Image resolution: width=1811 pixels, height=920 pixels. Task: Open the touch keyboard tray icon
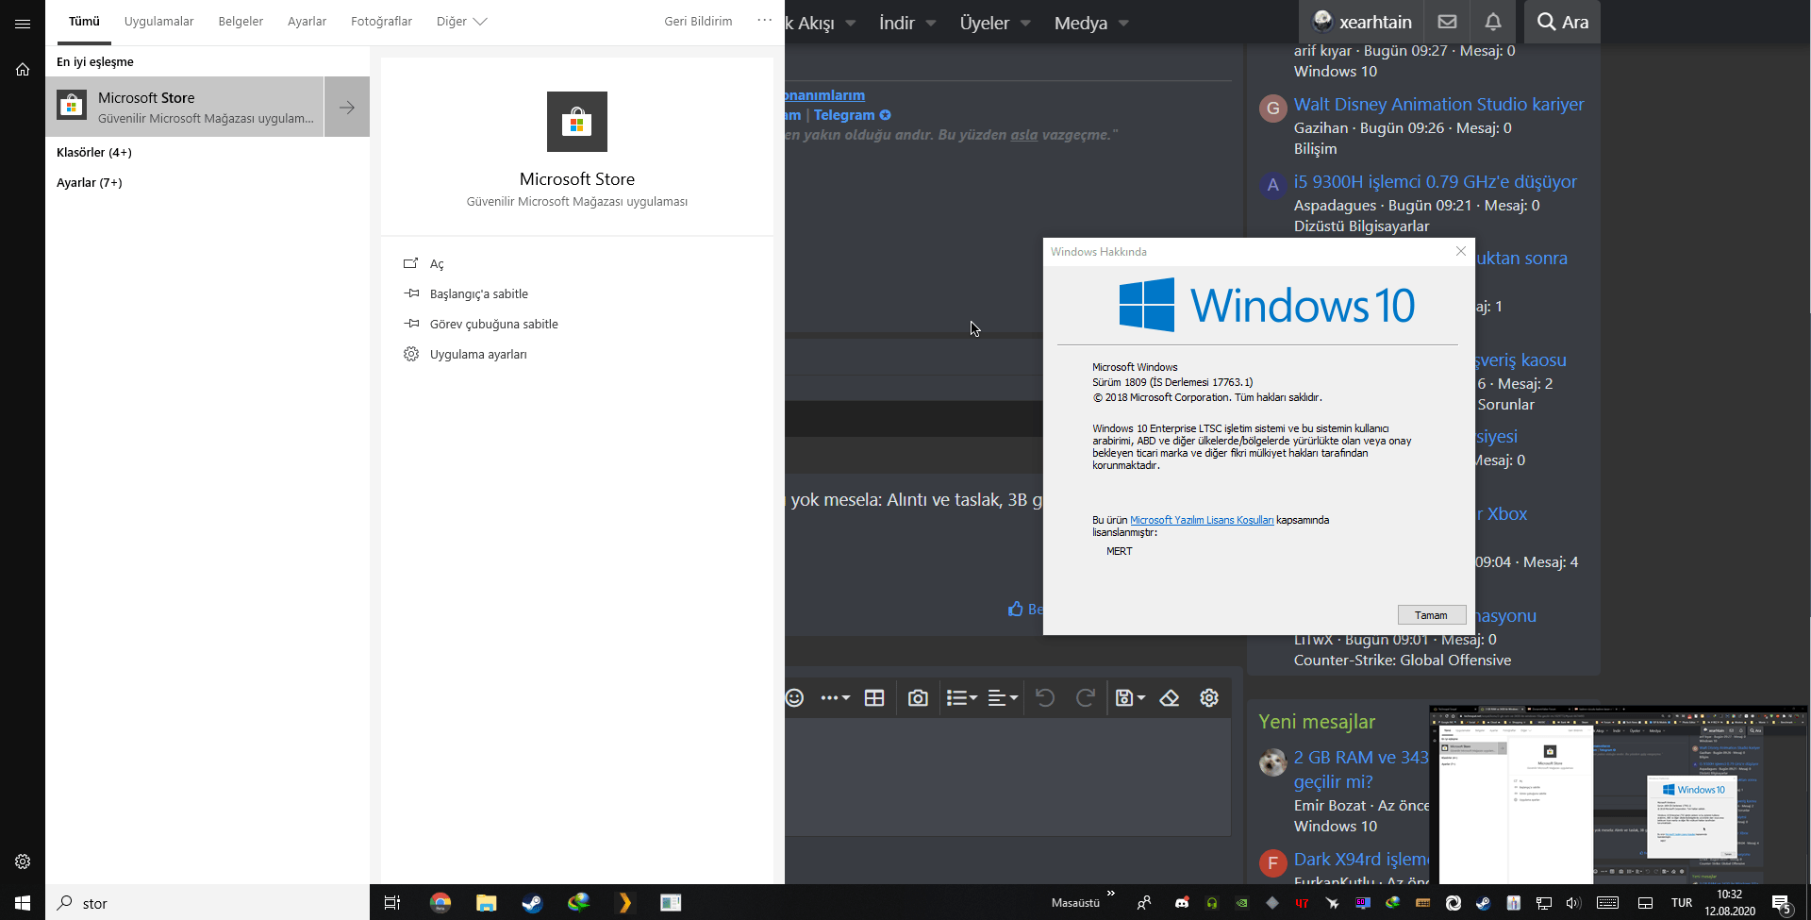[x=1608, y=903]
